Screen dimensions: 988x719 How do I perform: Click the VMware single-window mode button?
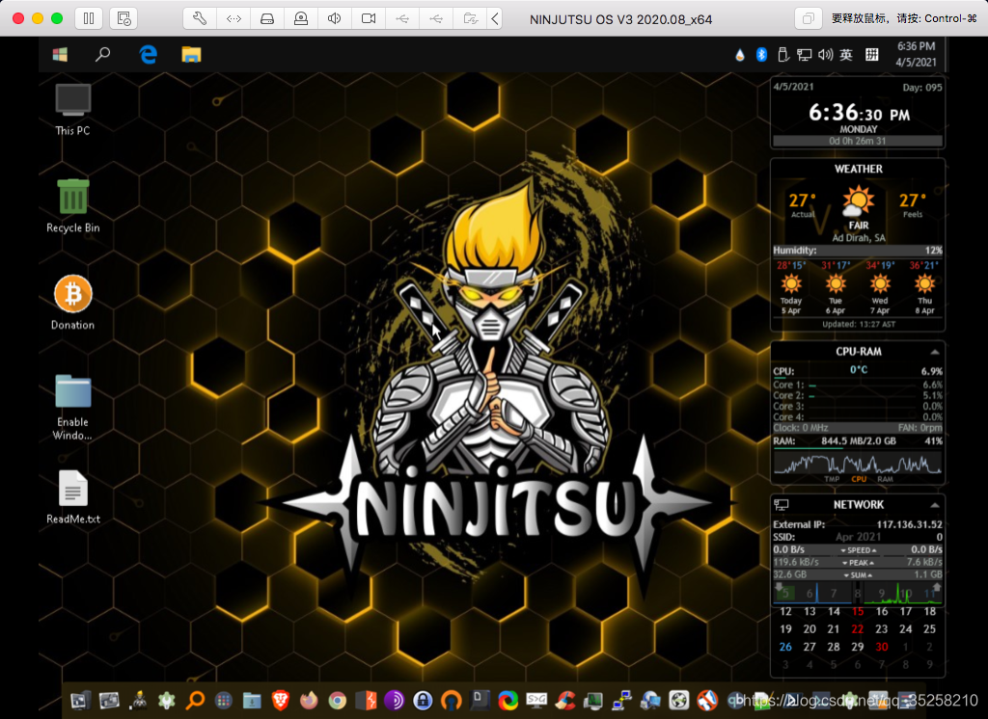click(808, 18)
